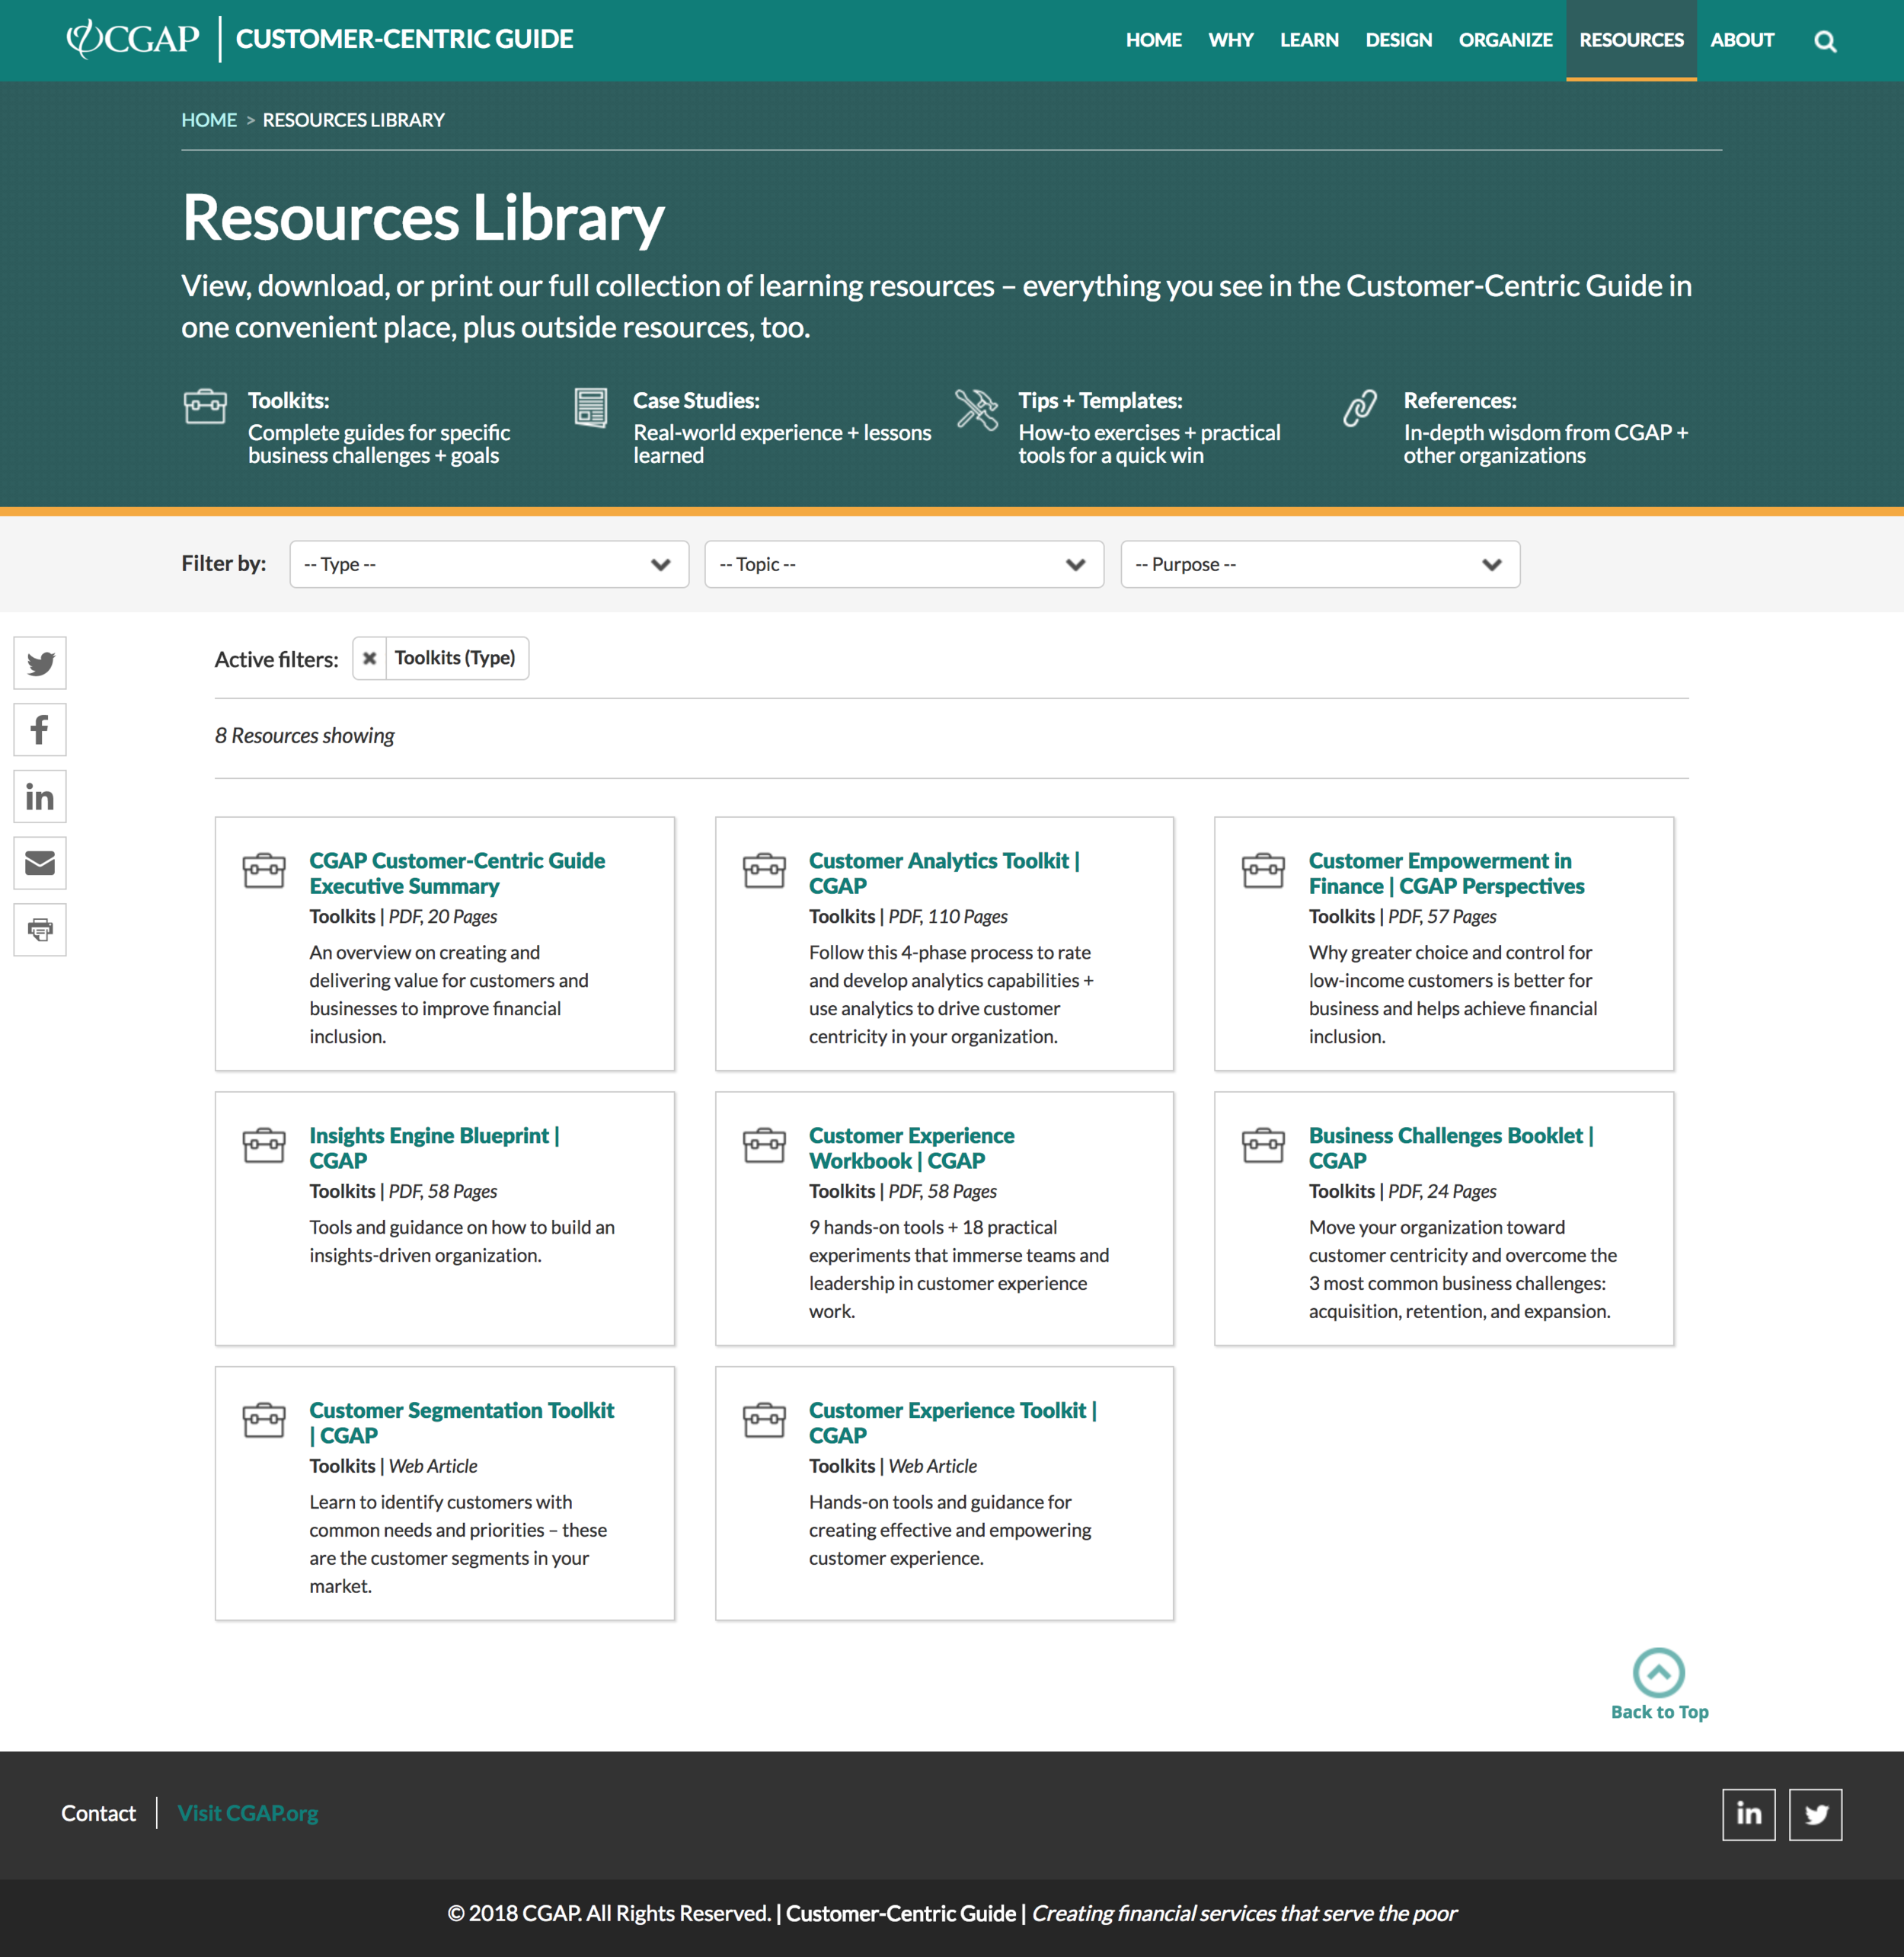The image size is (1904, 1957).
Task: Click toolkit icon on Customer Experience Workbook card
Action: (x=764, y=1145)
